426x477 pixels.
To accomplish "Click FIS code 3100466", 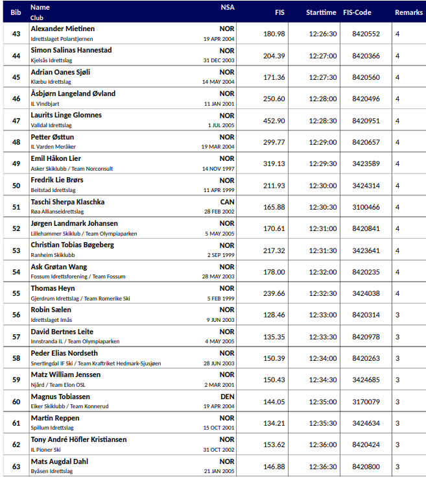I will coord(366,207).
